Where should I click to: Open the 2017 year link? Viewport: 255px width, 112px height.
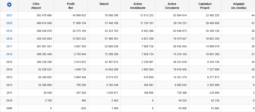point(9,46)
